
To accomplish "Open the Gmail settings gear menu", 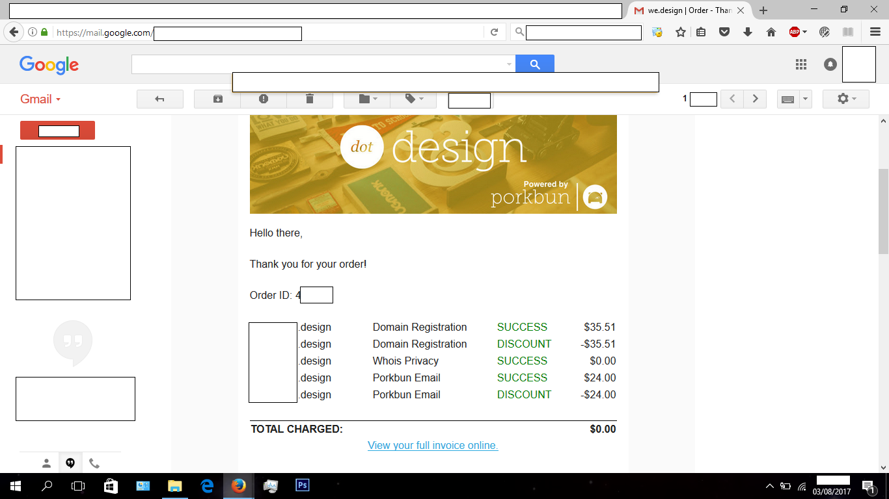I will tap(846, 99).
